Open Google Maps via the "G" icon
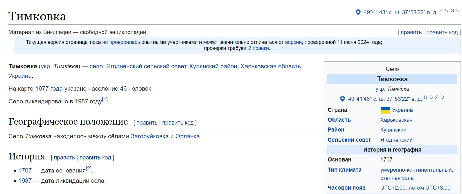The height and width of the screenshot is (194, 462). point(447,10)
